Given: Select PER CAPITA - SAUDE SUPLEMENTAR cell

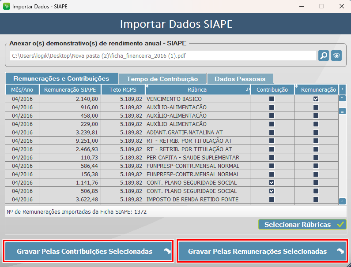Looking at the screenshot, I should (198, 158).
